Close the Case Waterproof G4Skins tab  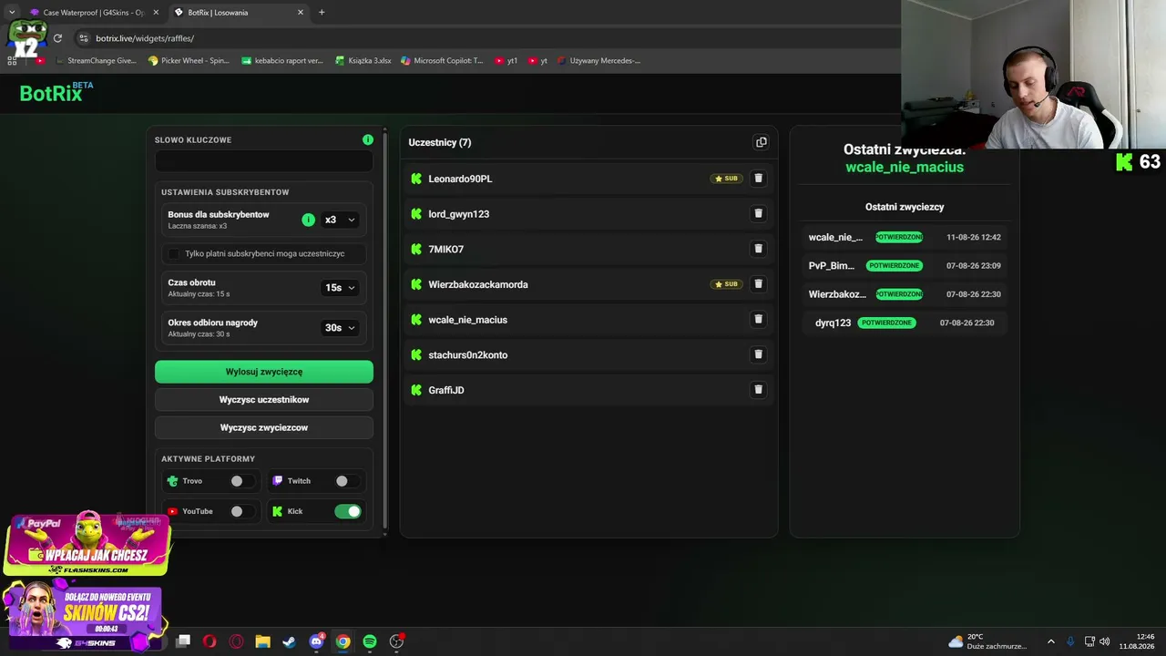[x=156, y=13]
